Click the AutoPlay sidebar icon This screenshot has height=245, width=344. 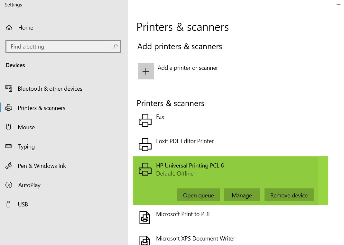pyautogui.click(x=9, y=185)
